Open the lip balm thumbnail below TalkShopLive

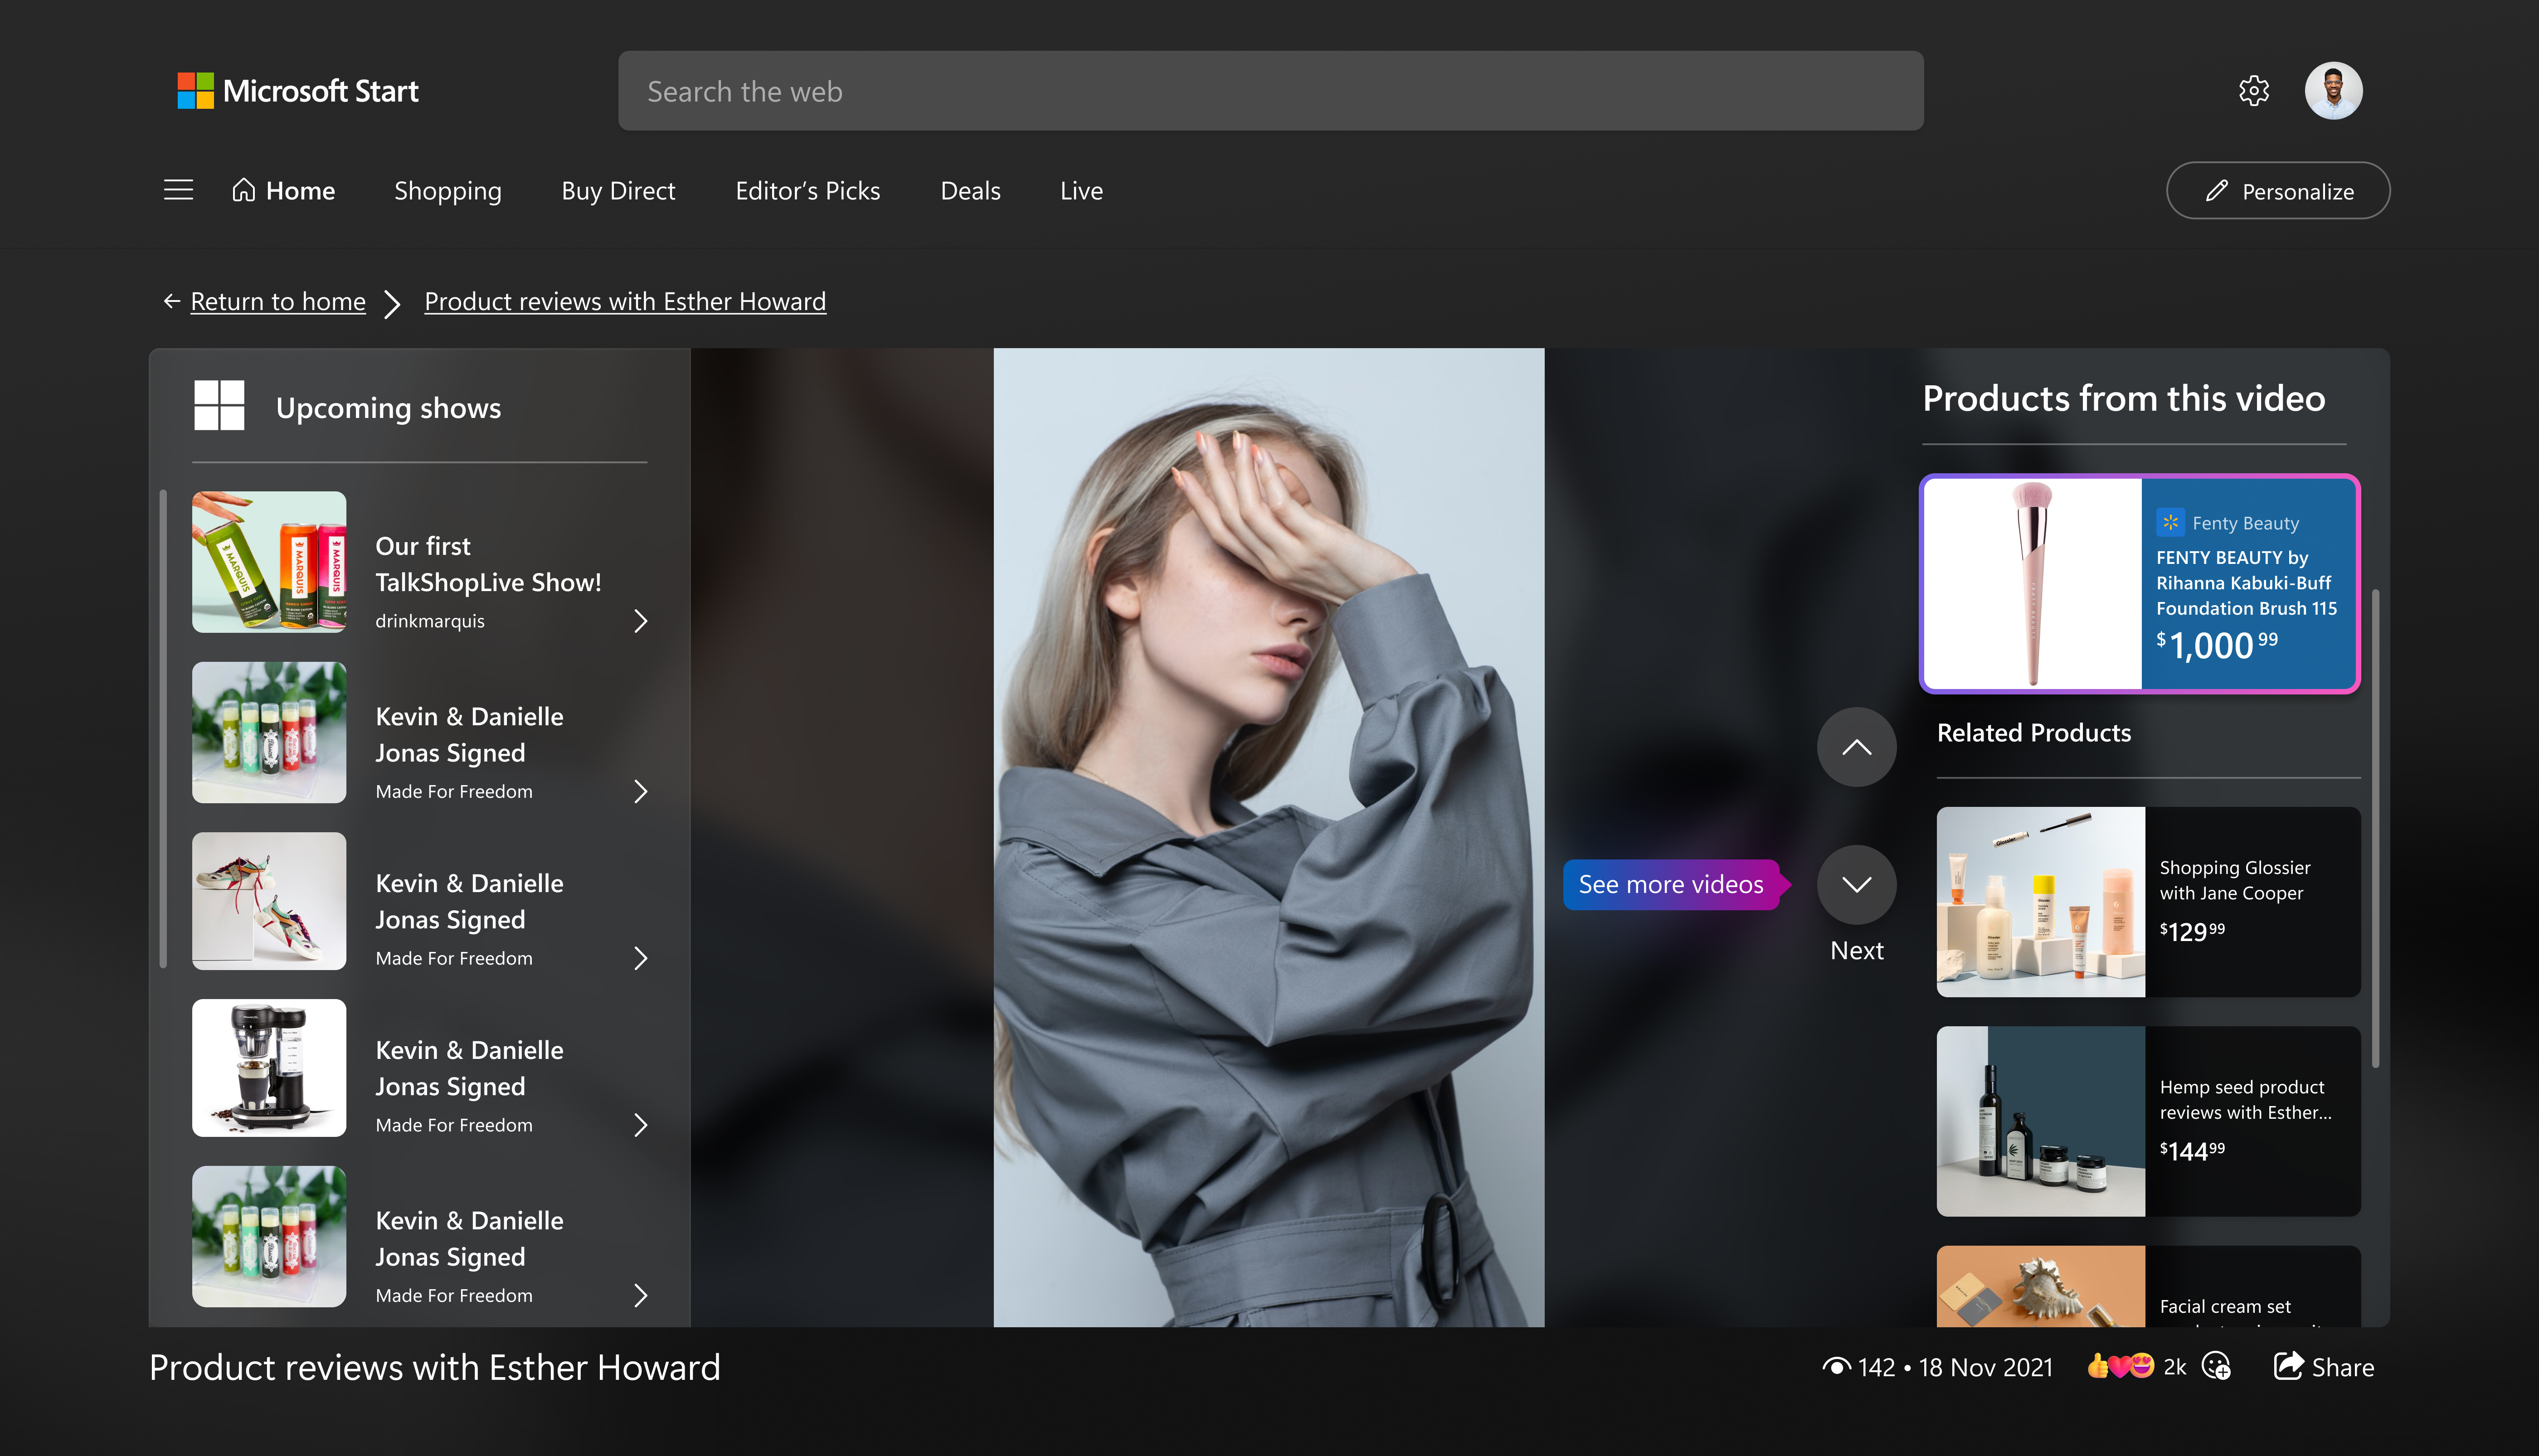coord(269,732)
